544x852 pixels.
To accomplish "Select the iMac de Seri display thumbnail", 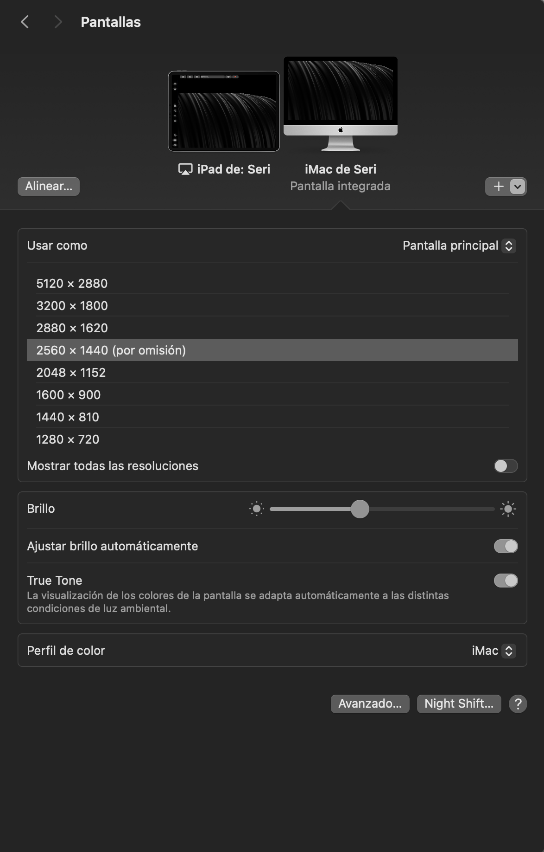I will (x=341, y=104).
